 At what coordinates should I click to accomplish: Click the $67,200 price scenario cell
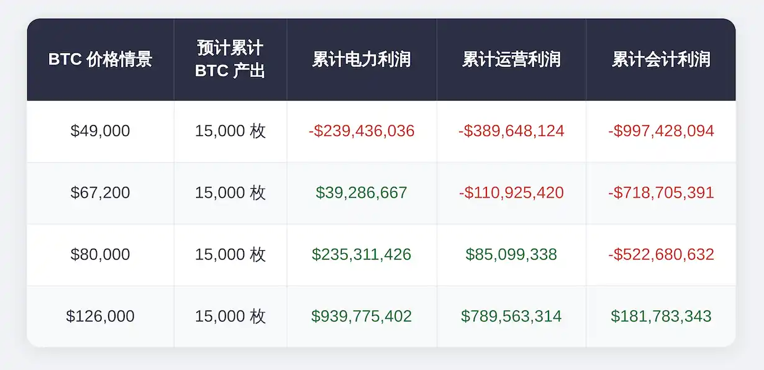click(100, 193)
